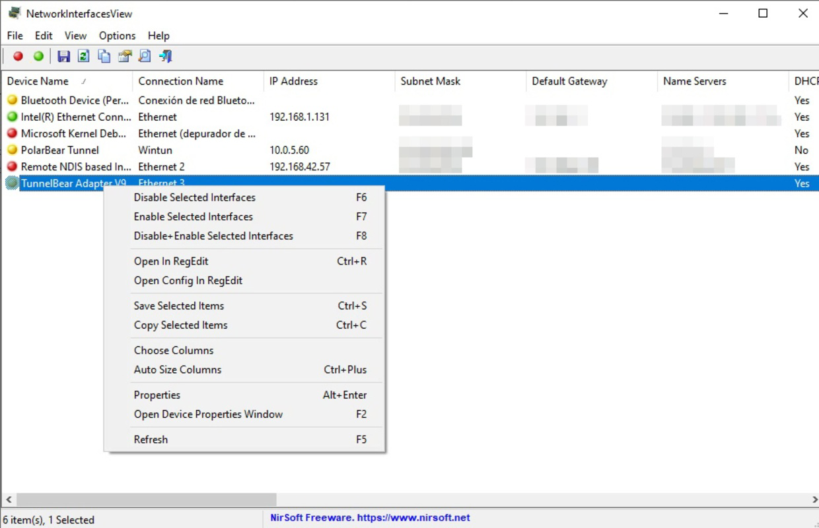This screenshot has width=819, height=528.
Task: Sort by Device Name column header
Action: point(66,81)
